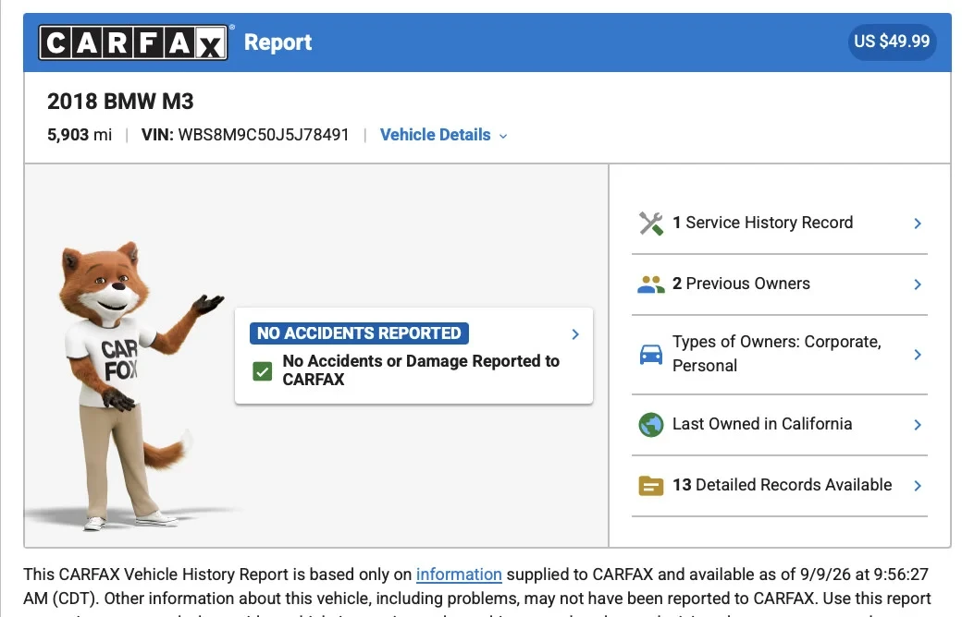The image size is (962, 617).
Task: Click the globe Last Owned icon
Action: point(651,425)
